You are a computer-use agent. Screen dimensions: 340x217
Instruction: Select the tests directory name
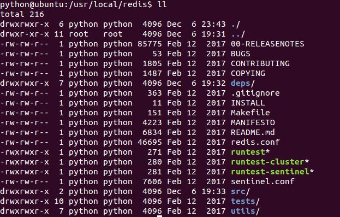tap(243, 201)
